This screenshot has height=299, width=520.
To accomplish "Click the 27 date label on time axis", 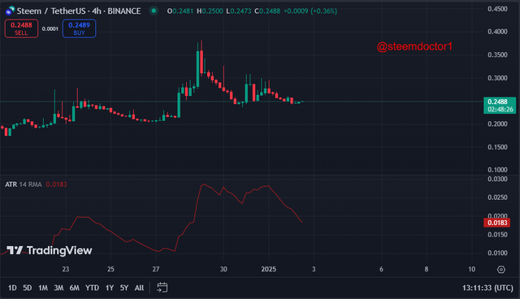I will (156, 269).
